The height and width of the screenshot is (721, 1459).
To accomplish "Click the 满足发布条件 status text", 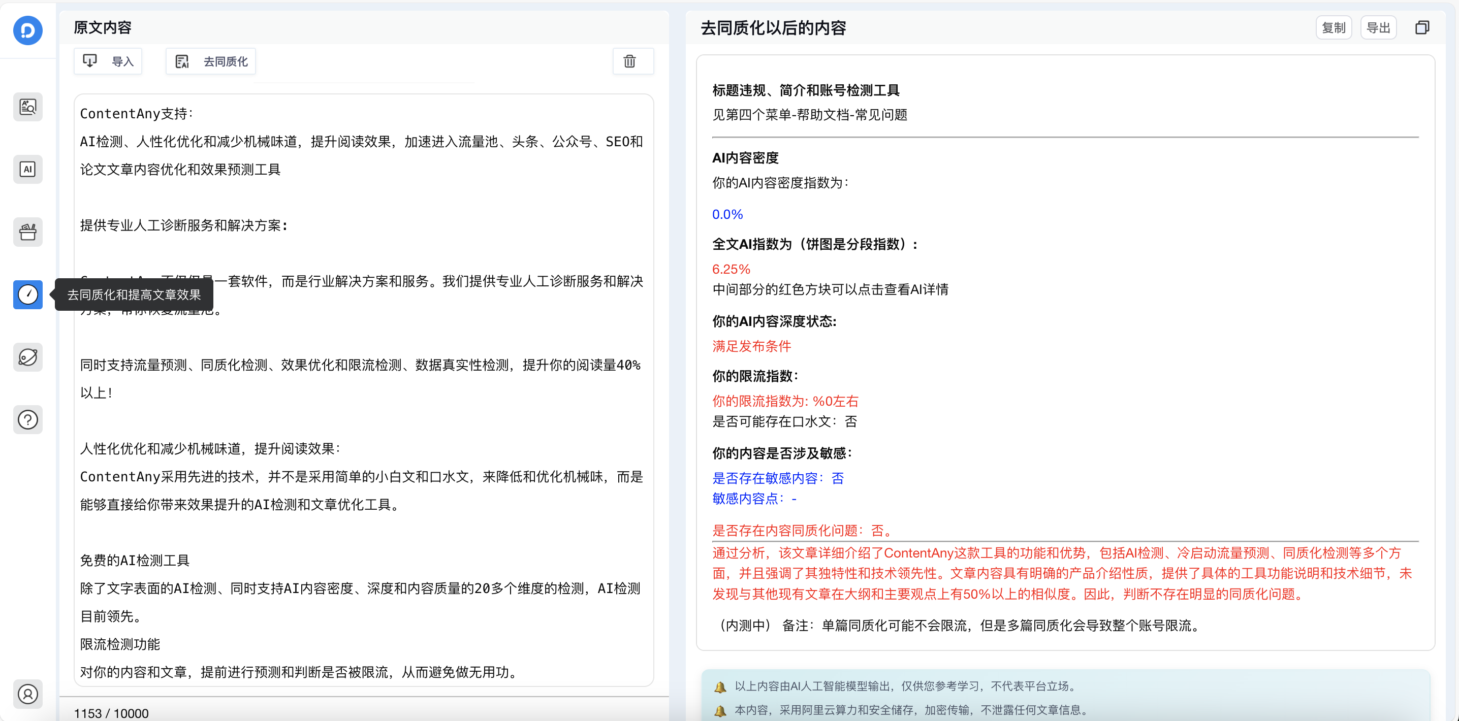I will [751, 346].
